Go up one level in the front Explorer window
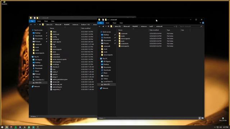Screen dimensions: 230x129 coord(109,27)
